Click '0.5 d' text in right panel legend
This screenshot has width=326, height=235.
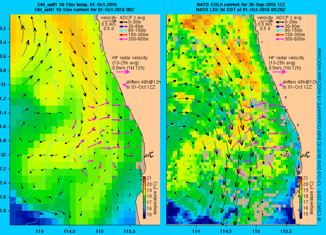(x=265, y=29)
